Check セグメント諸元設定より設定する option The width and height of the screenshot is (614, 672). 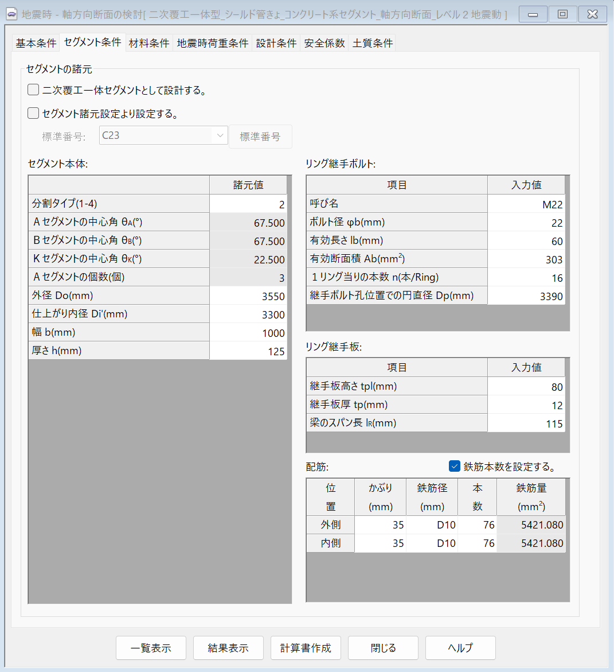click(34, 113)
